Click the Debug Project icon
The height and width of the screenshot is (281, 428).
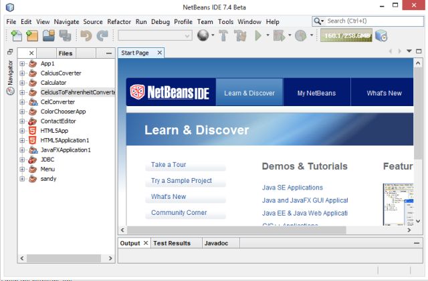click(280, 35)
